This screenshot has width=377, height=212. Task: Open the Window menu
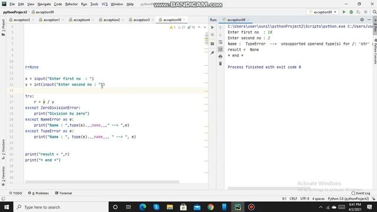click(117, 4)
